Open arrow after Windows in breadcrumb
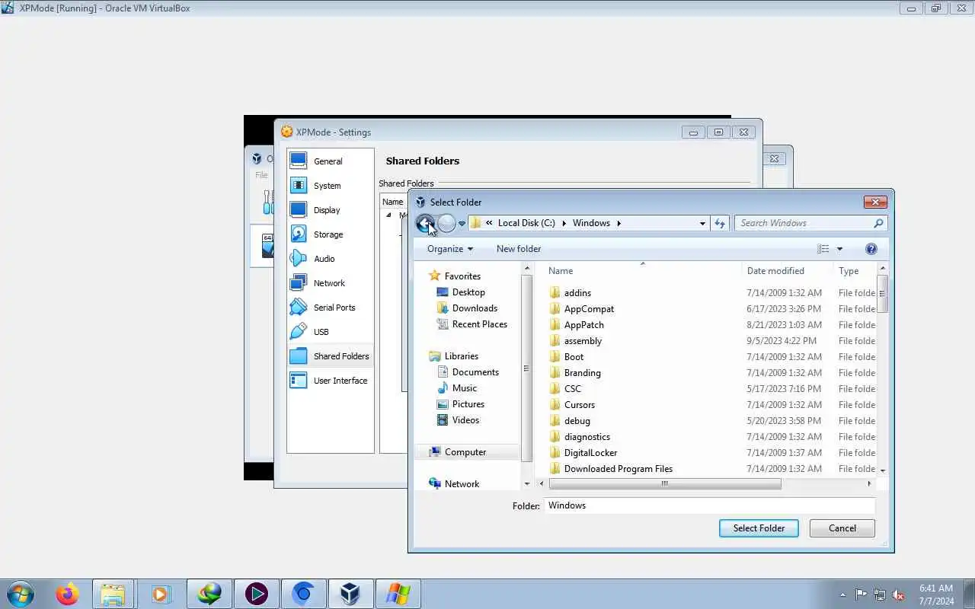975x609 pixels. pos(619,223)
